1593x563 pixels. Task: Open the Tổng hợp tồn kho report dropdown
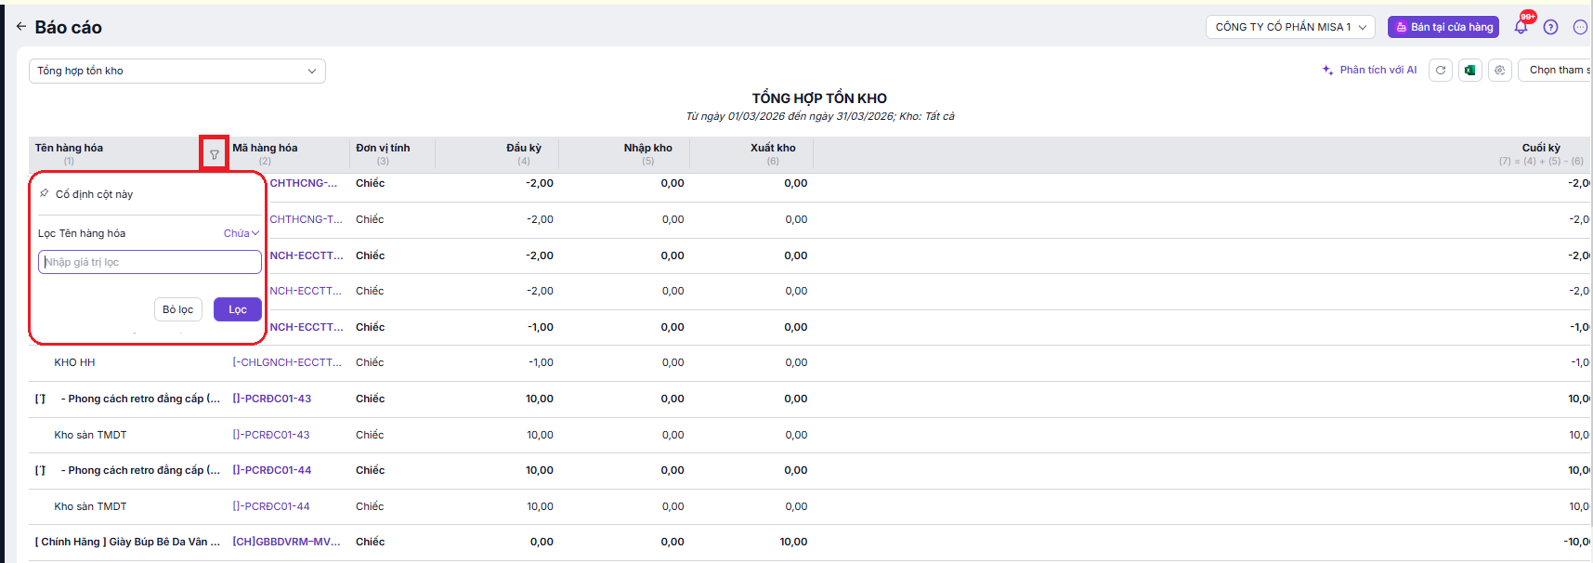(176, 71)
